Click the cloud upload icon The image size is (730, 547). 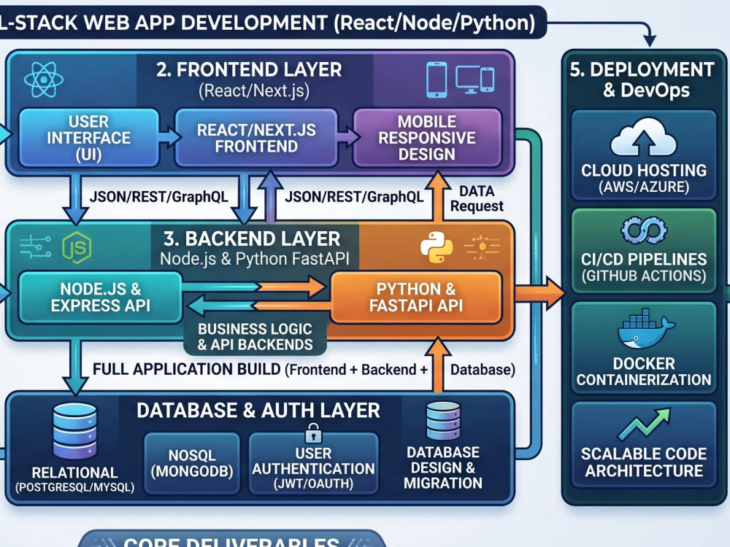(x=643, y=137)
